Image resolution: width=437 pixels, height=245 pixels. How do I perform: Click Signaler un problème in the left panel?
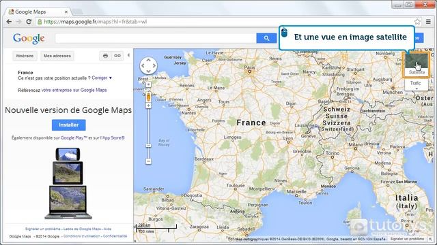pyautogui.click(x=42, y=229)
